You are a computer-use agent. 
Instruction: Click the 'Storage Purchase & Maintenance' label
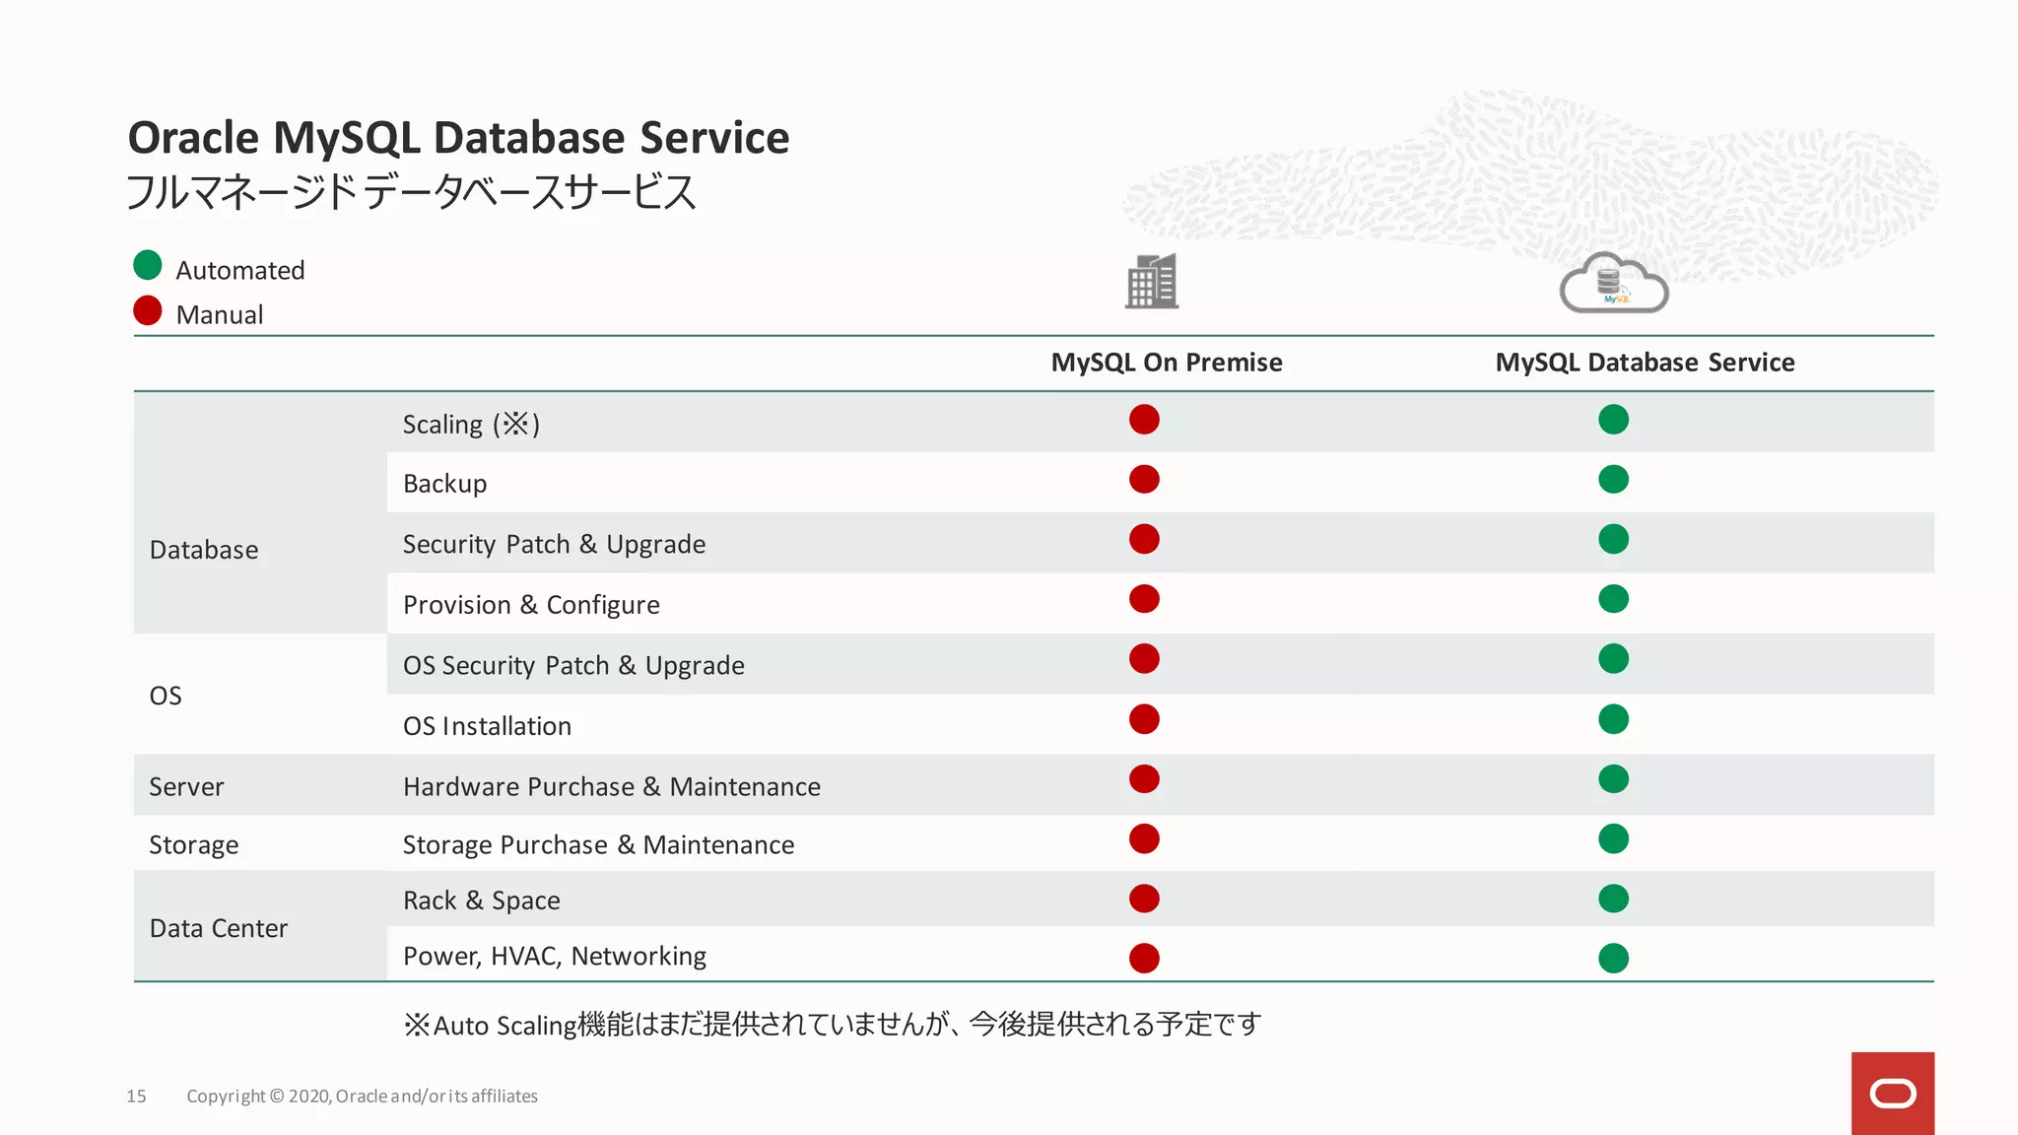click(x=598, y=845)
